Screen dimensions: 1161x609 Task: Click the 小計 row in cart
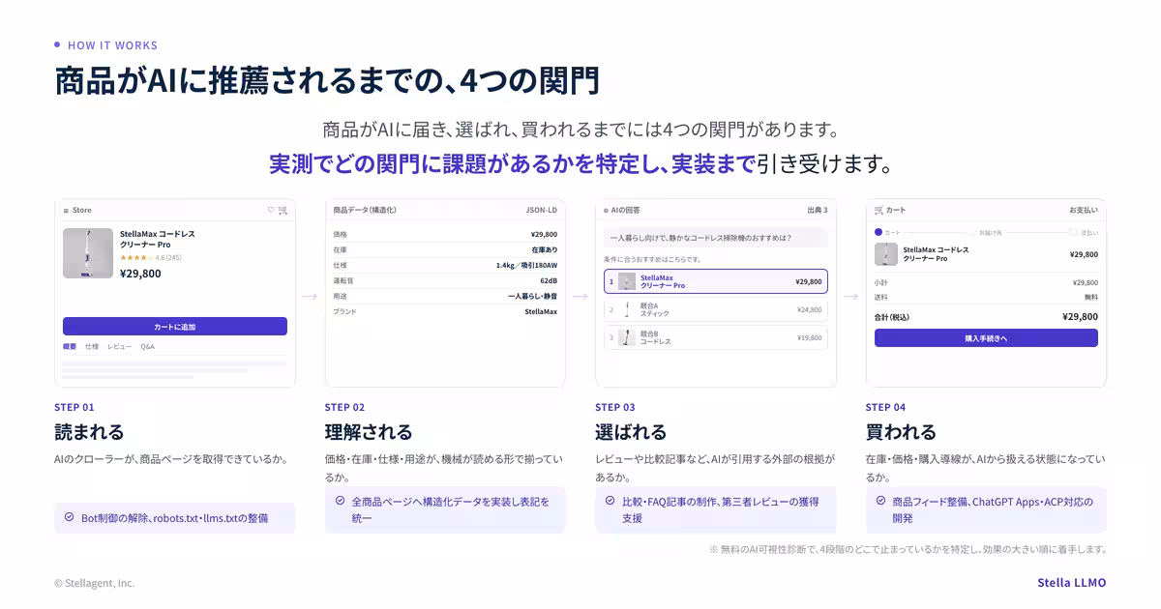pos(986,282)
